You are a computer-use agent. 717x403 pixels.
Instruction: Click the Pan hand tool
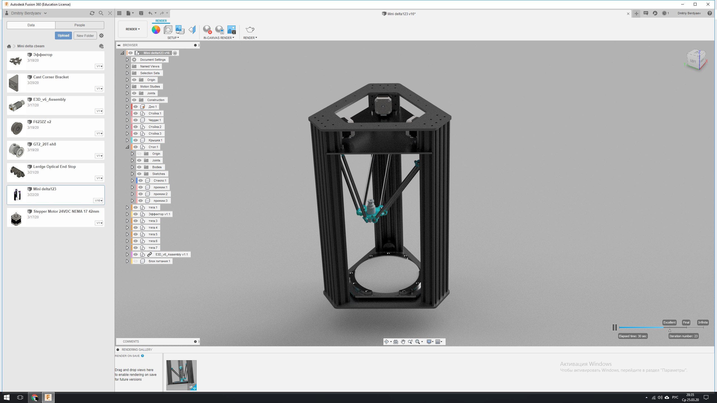pyautogui.click(x=403, y=342)
